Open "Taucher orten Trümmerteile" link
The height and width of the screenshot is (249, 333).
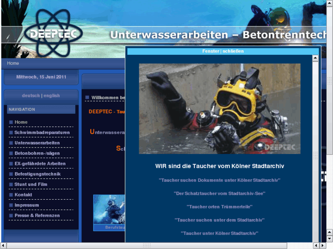(x=219, y=207)
